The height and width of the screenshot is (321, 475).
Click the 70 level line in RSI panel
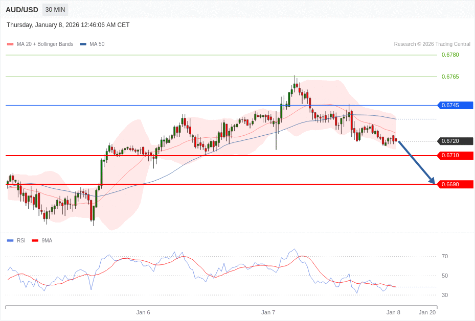point(445,257)
